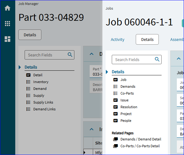Screen dimensions: 184x155
Task: Select Demand in Part navigation
Action: pyautogui.click(x=40, y=89)
